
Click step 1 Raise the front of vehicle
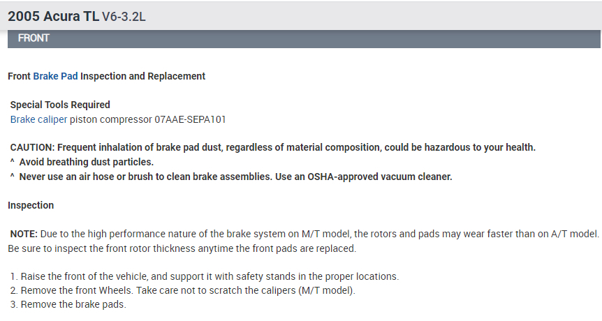click(203, 276)
